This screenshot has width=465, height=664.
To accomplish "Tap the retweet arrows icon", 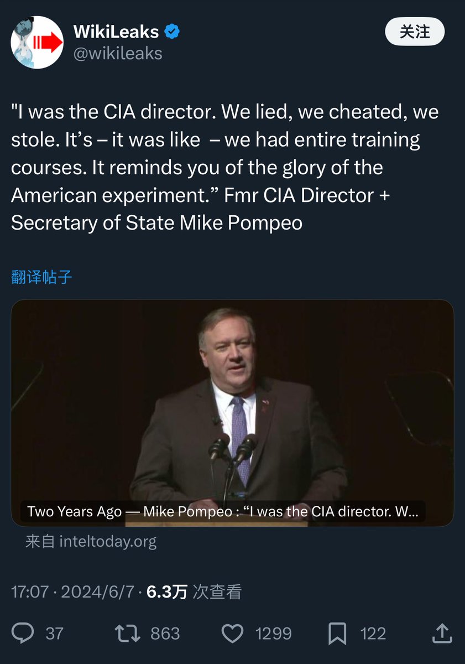I will click(127, 633).
